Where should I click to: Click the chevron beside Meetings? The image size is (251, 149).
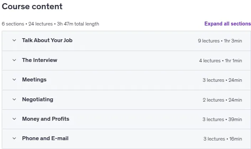click(14, 80)
